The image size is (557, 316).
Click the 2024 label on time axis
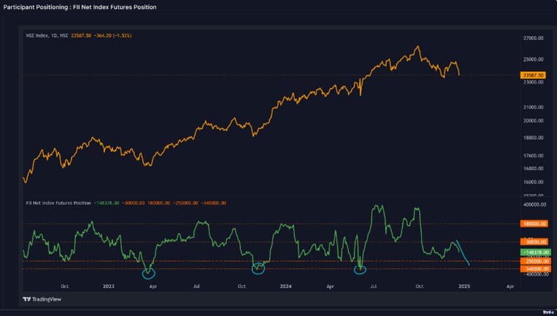coord(286,286)
